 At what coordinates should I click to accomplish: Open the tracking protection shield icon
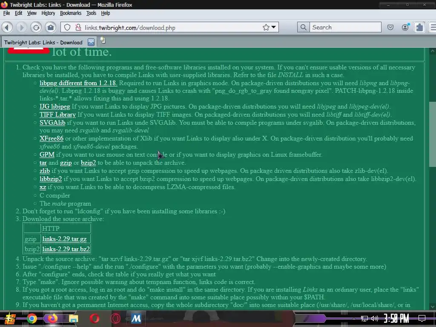click(x=67, y=28)
